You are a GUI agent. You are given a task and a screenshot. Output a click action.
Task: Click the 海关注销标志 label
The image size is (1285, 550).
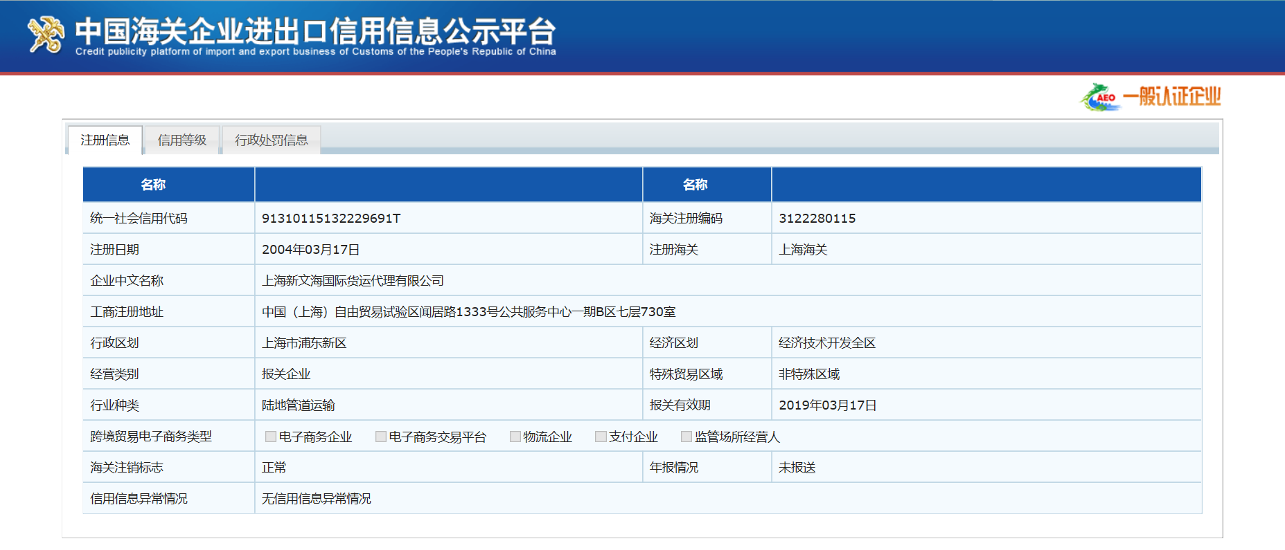[x=127, y=468]
